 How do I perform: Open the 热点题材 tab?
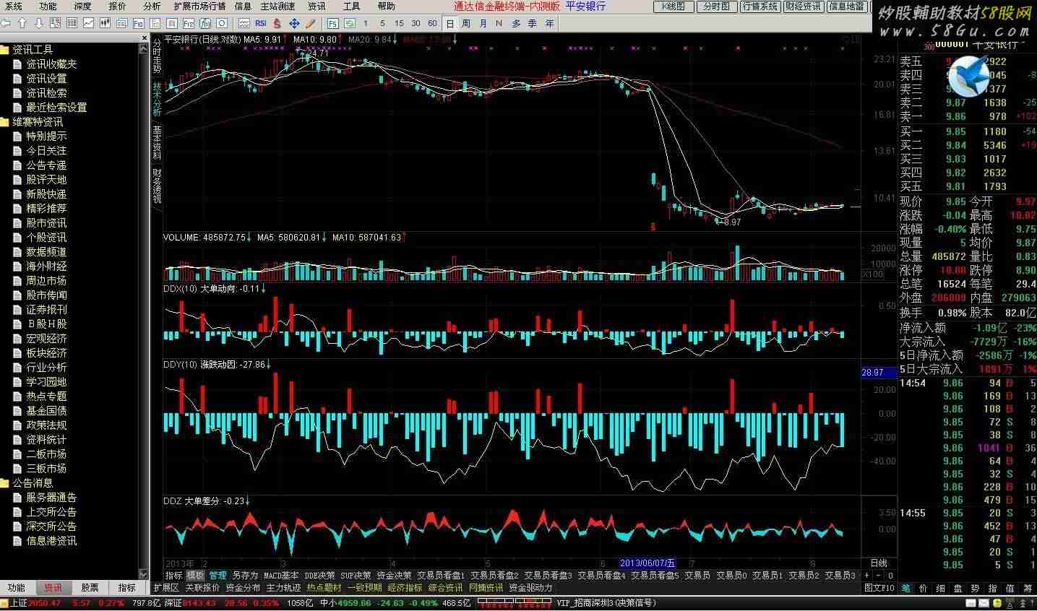[x=324, y=588]
